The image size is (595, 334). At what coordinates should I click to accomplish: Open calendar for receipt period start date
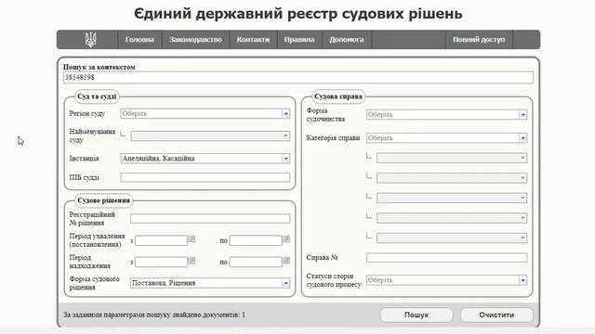tap(192, 261)
